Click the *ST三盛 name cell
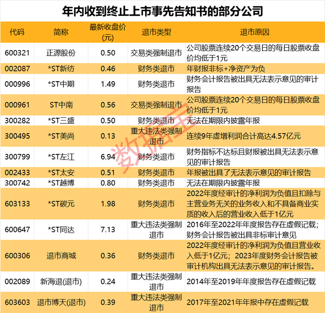The image size is (325, 313). pos(61,121)
